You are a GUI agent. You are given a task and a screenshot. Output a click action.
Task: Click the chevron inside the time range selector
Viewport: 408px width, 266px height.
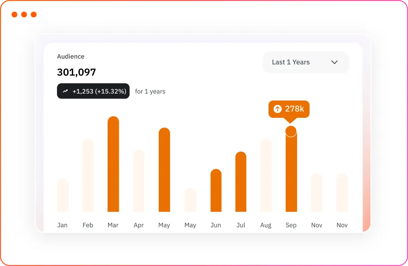click(x=334, y=62)
